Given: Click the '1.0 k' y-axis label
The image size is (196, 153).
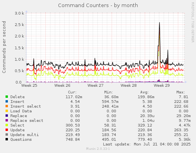Looking at the screenshot, I should (19, 59).
